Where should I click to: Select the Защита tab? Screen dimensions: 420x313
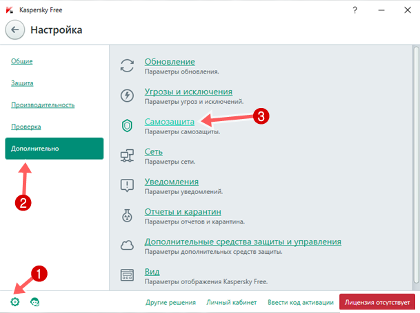click(x=22, y=83)
